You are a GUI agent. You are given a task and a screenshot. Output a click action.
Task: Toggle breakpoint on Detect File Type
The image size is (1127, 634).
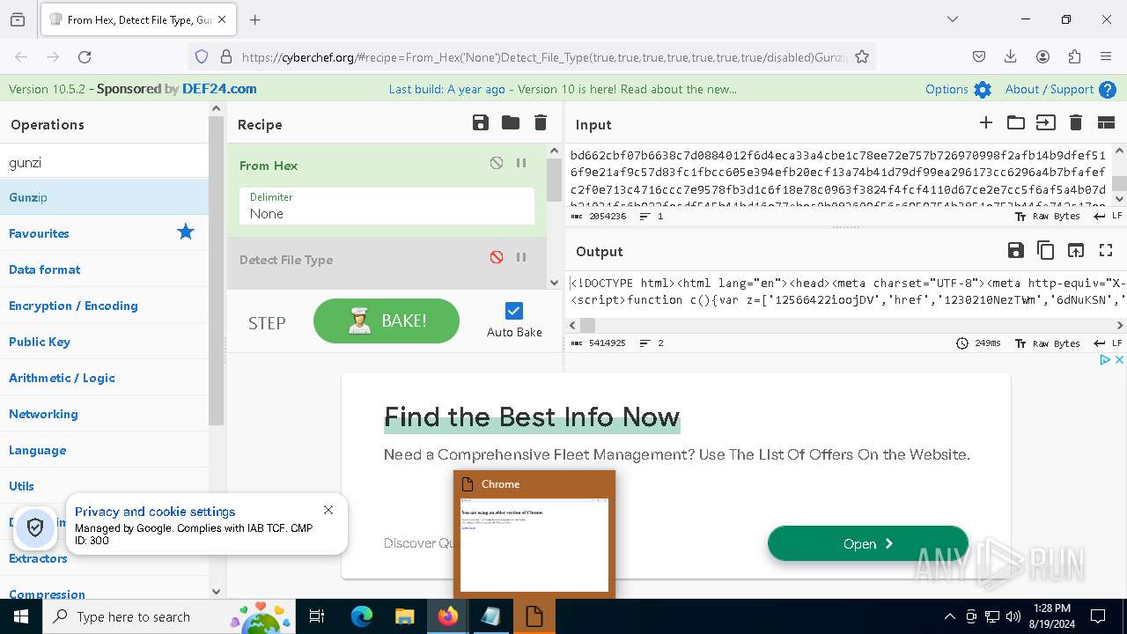[521, 257]
